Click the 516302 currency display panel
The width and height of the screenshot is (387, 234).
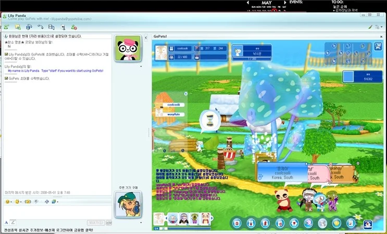coord(363,76)
